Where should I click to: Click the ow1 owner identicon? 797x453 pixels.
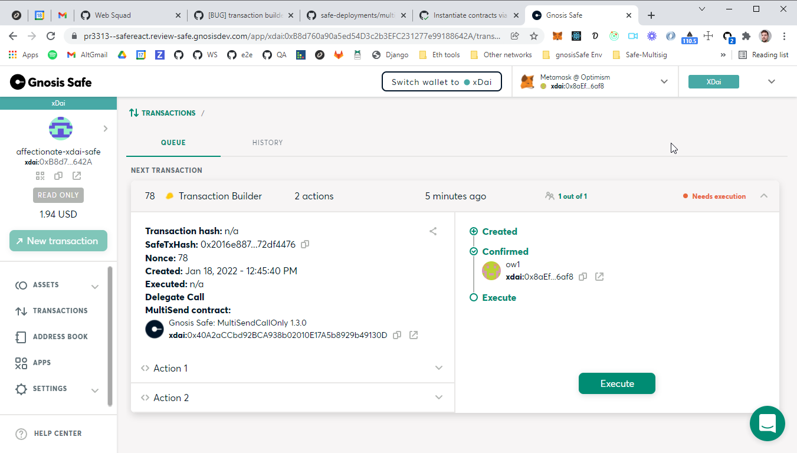point(491,271)
